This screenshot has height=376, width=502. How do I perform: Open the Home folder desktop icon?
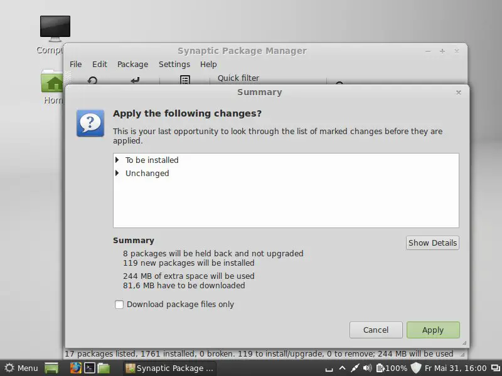(x=52, y=81)
